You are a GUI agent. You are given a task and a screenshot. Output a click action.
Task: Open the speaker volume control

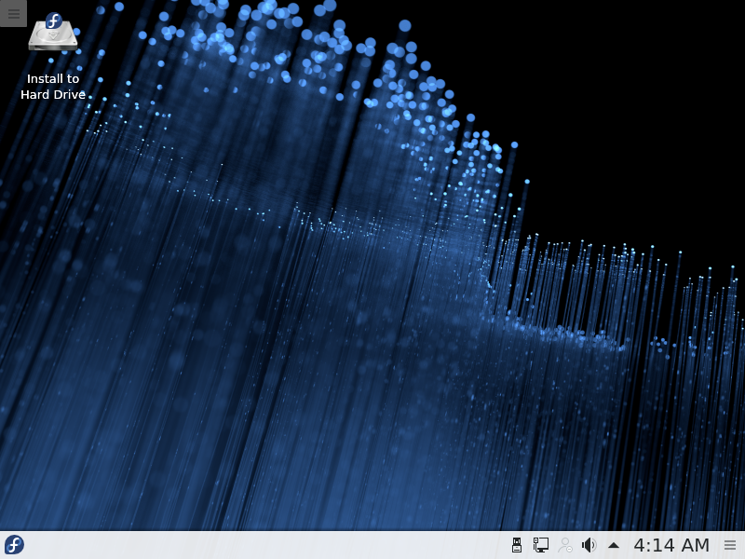click(589, 545)
